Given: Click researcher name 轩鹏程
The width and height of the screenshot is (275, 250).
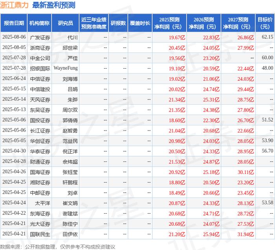Looking at the screenshot, I should coord(70,182).
